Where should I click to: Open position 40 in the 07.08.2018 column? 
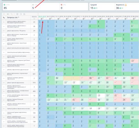click(132, 78)
